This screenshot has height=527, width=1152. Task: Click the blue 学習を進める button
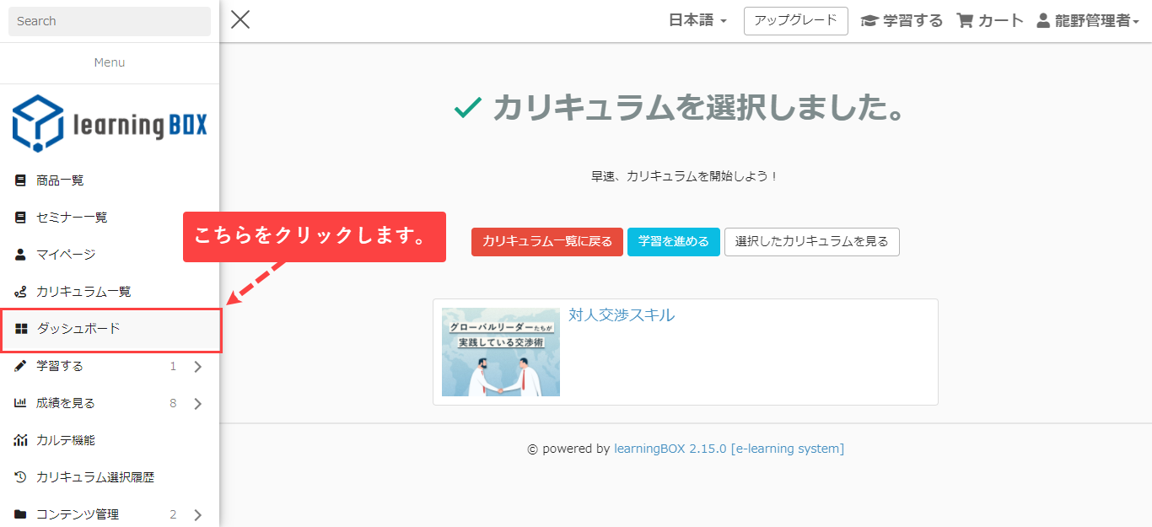(673, 242)
